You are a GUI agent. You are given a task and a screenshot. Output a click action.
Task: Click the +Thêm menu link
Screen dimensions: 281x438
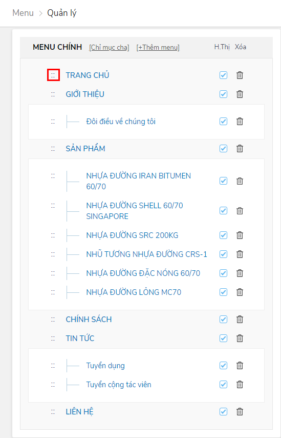(x=158, y=48)
